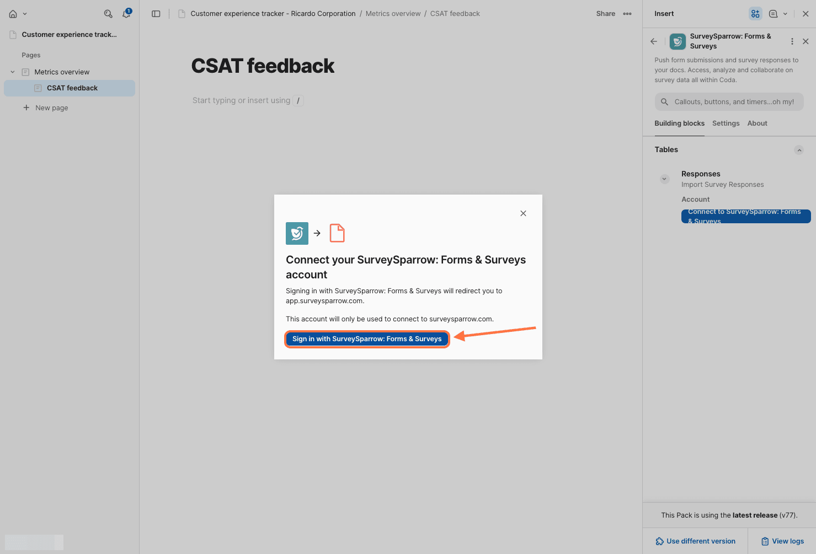Collapse the Metrics overview page tree

pyautogui.click(x=13, y=72)
